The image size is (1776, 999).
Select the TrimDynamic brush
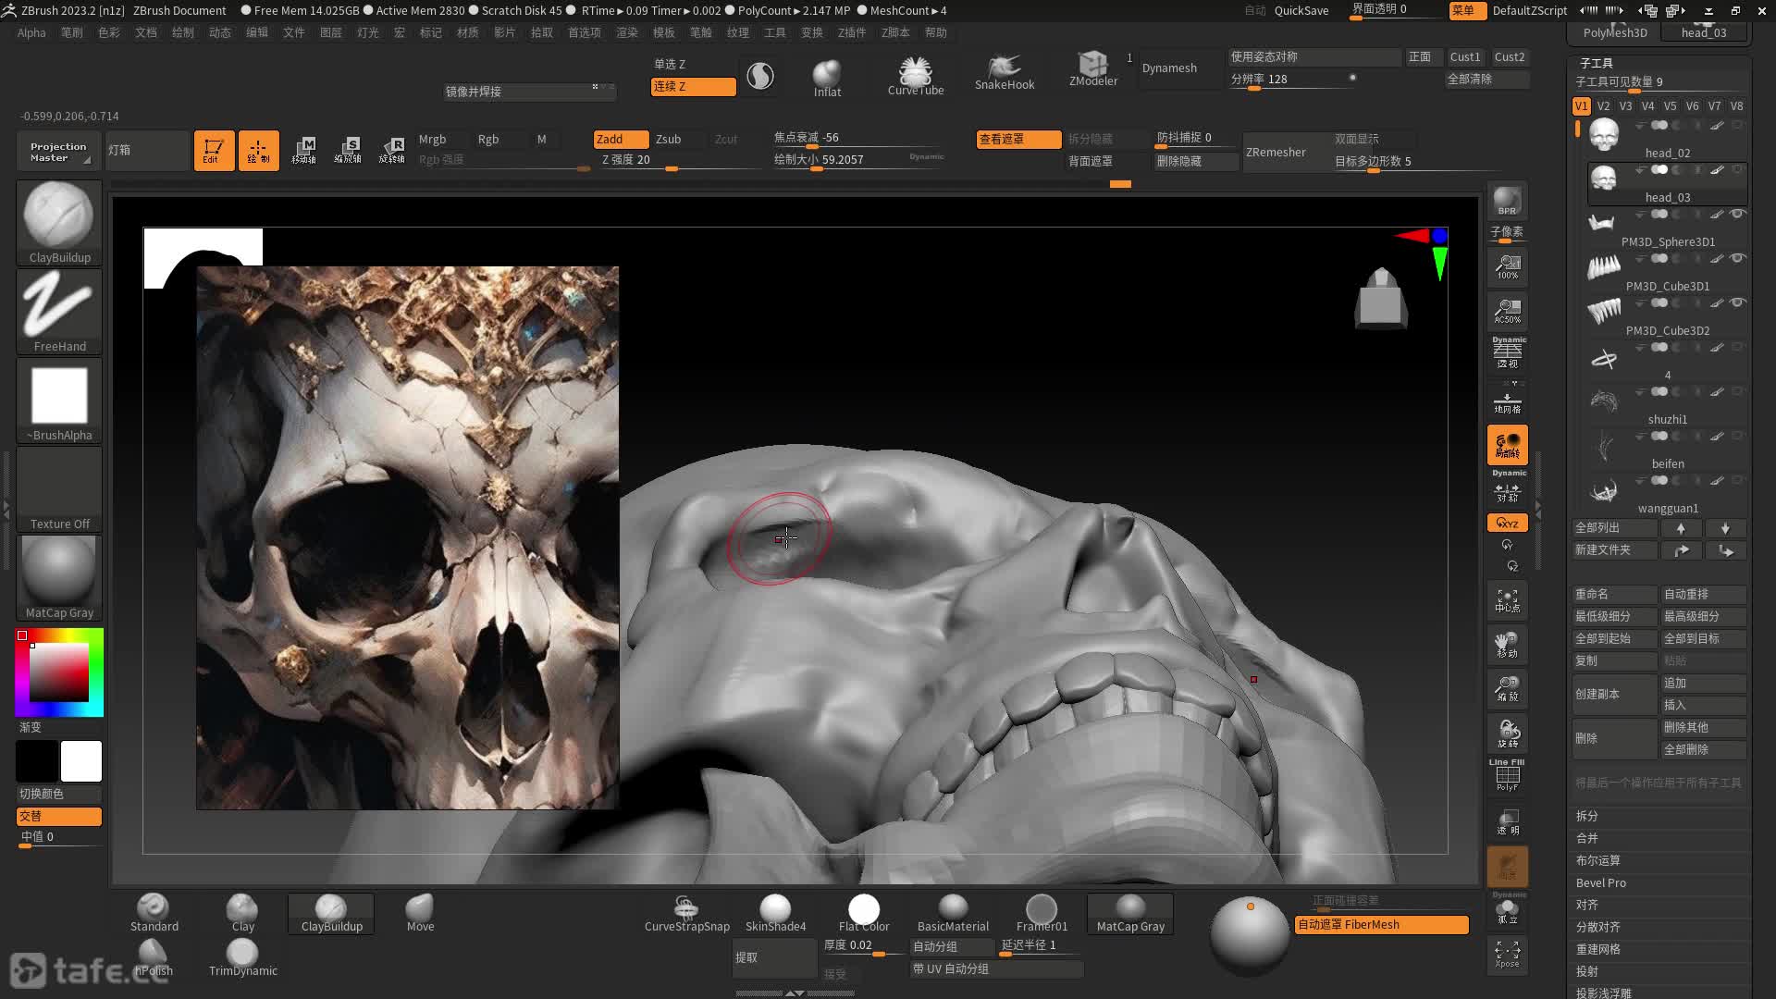242,957
